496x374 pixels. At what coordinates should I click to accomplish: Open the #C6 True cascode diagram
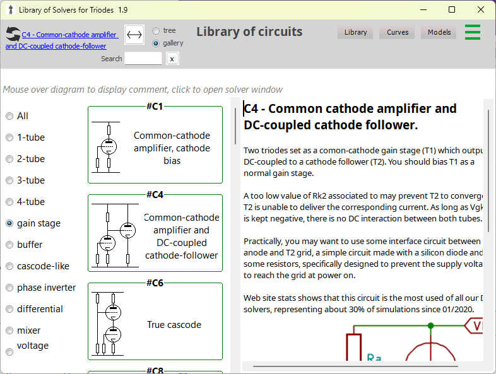click(x=155, y=321)
